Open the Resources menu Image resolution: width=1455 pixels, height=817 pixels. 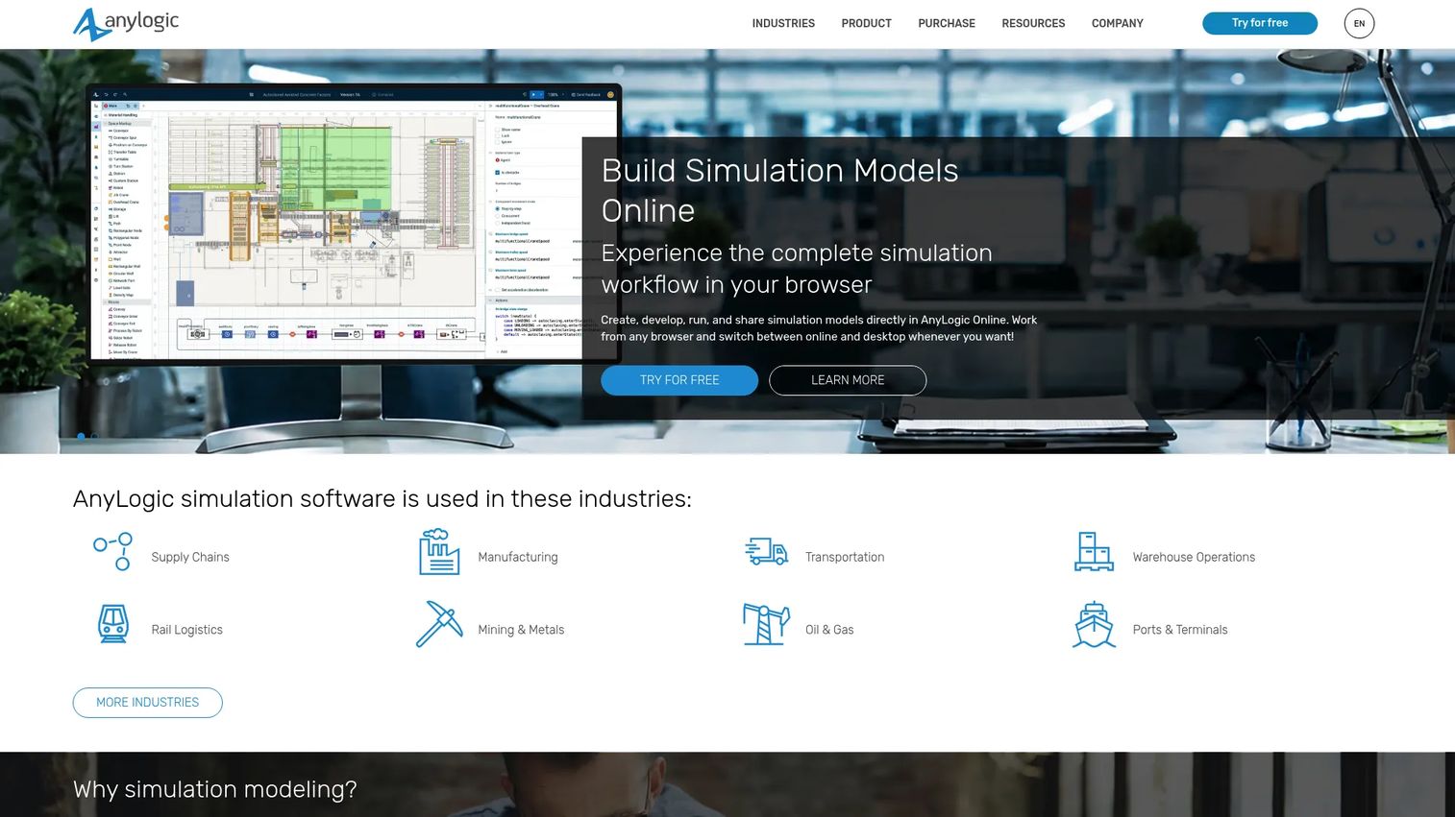[1033, 23]
